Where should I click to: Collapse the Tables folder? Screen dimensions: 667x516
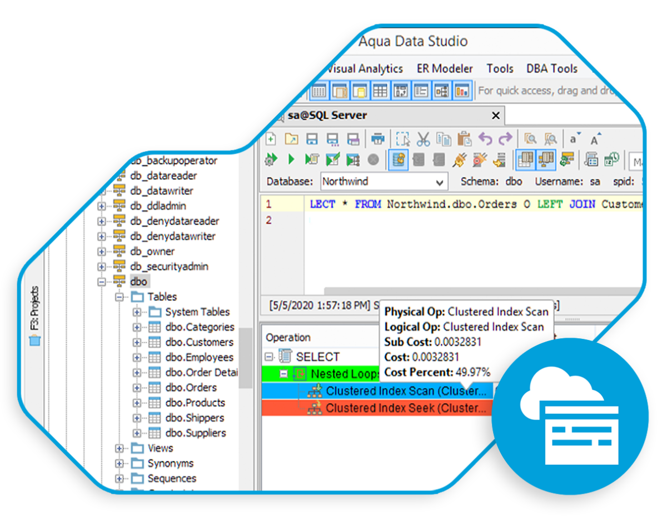[119, 297]
